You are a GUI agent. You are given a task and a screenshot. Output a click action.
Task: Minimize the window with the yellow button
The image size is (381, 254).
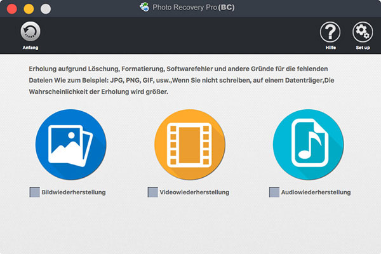point(29,9)
